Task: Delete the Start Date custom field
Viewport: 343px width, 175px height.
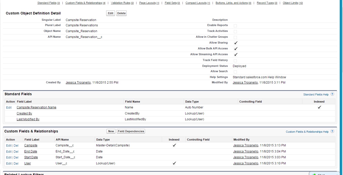Action: coord(16,158)
